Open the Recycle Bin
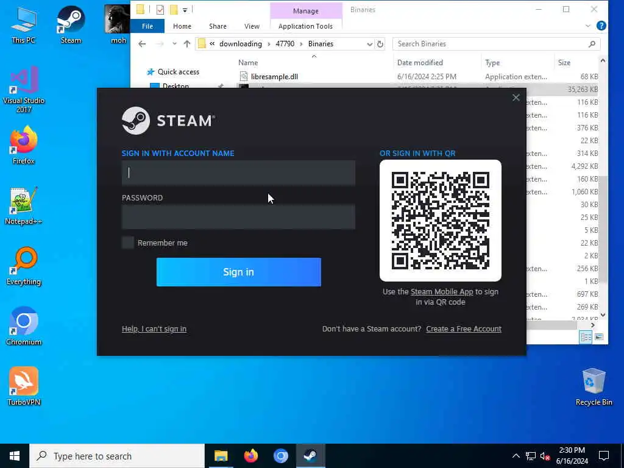Viewport: 624px width, 468px height. 594,386
